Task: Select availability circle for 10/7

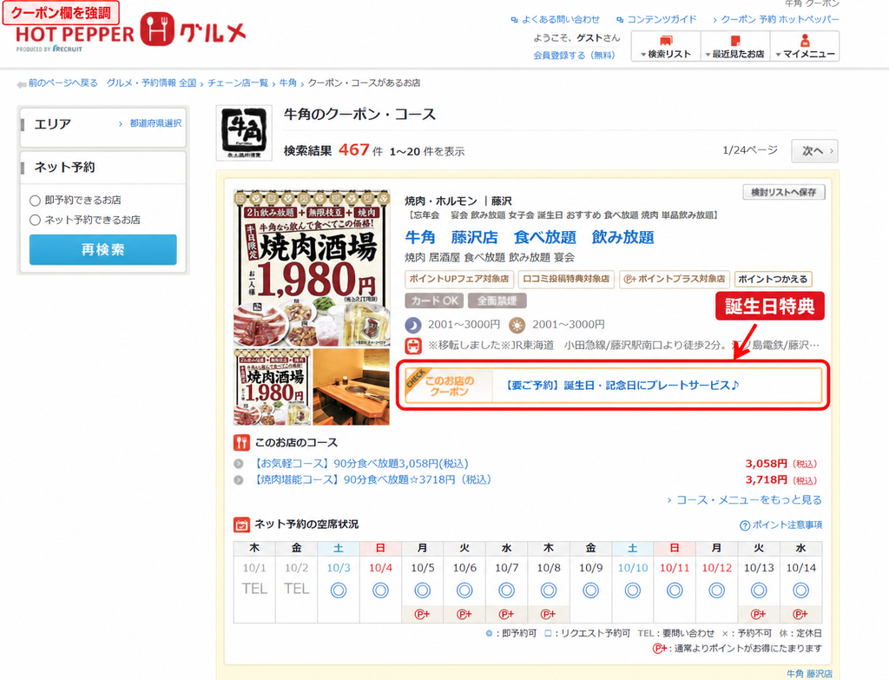Action: (506, 591)
